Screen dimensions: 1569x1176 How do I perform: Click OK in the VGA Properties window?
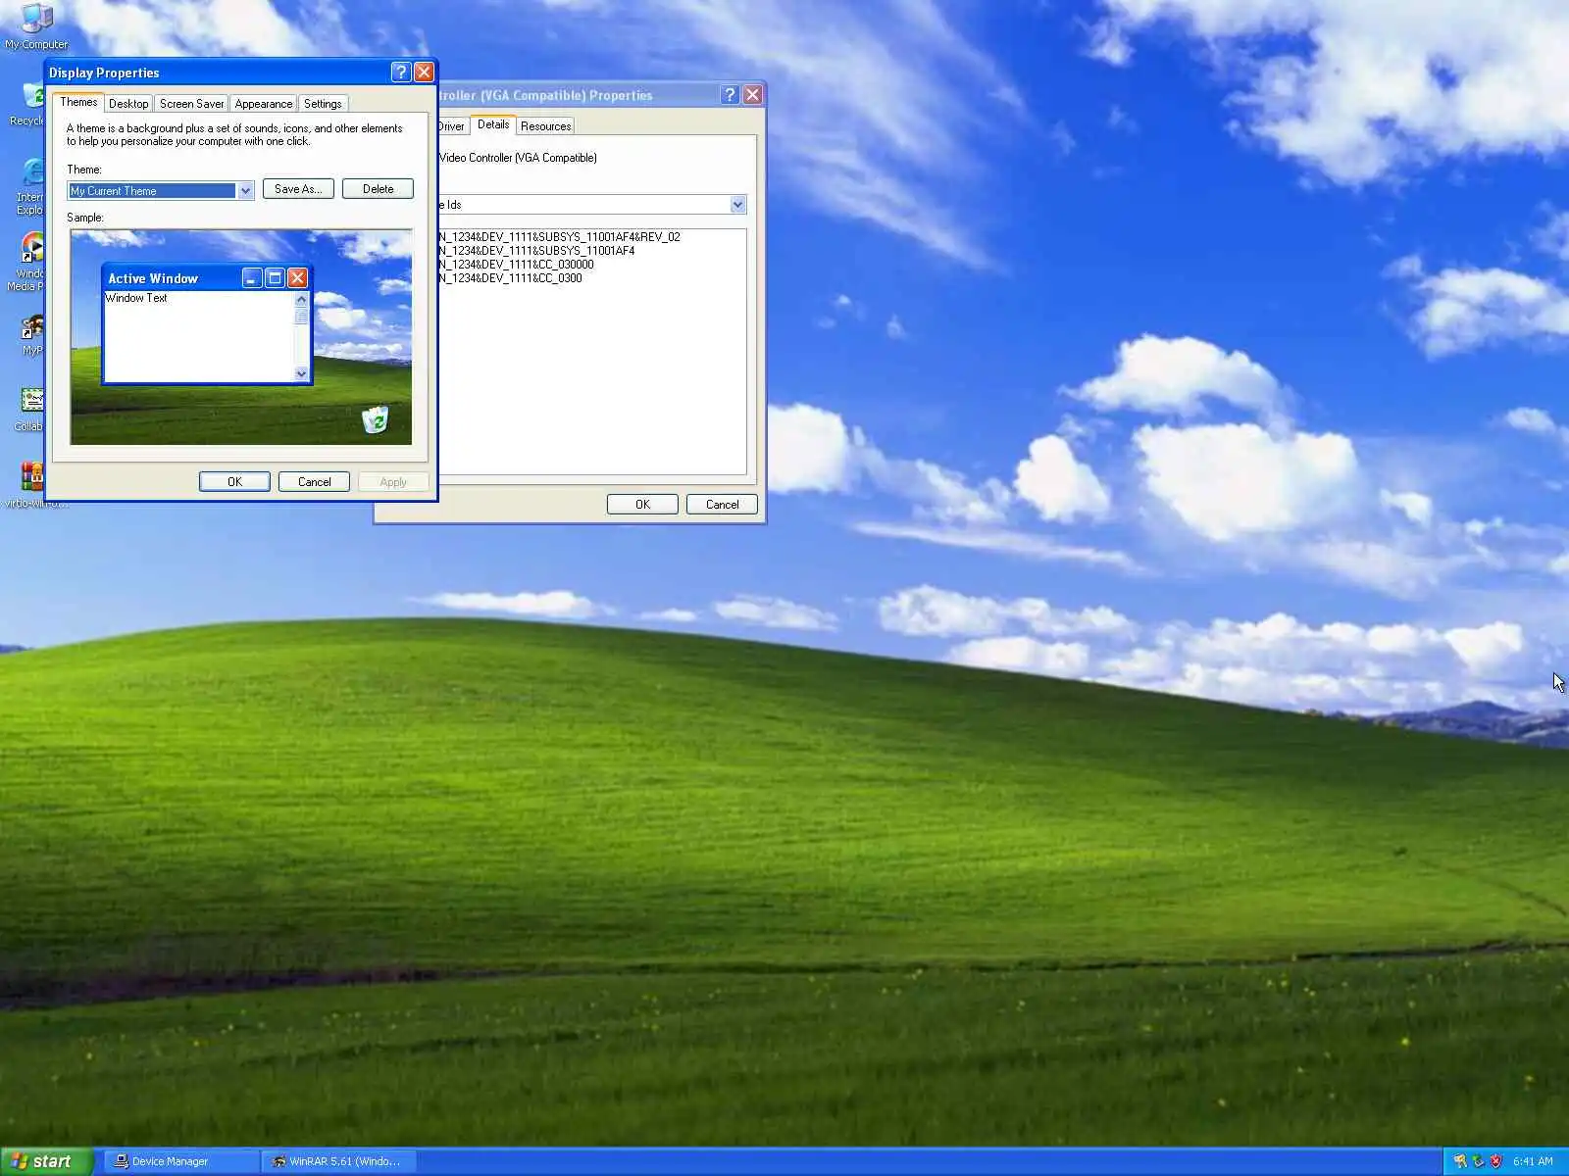coord(642,505)
